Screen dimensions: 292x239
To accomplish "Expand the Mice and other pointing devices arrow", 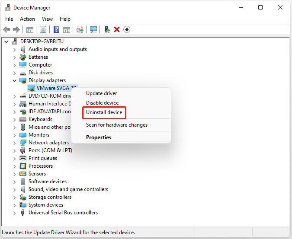I will (15, 127).
